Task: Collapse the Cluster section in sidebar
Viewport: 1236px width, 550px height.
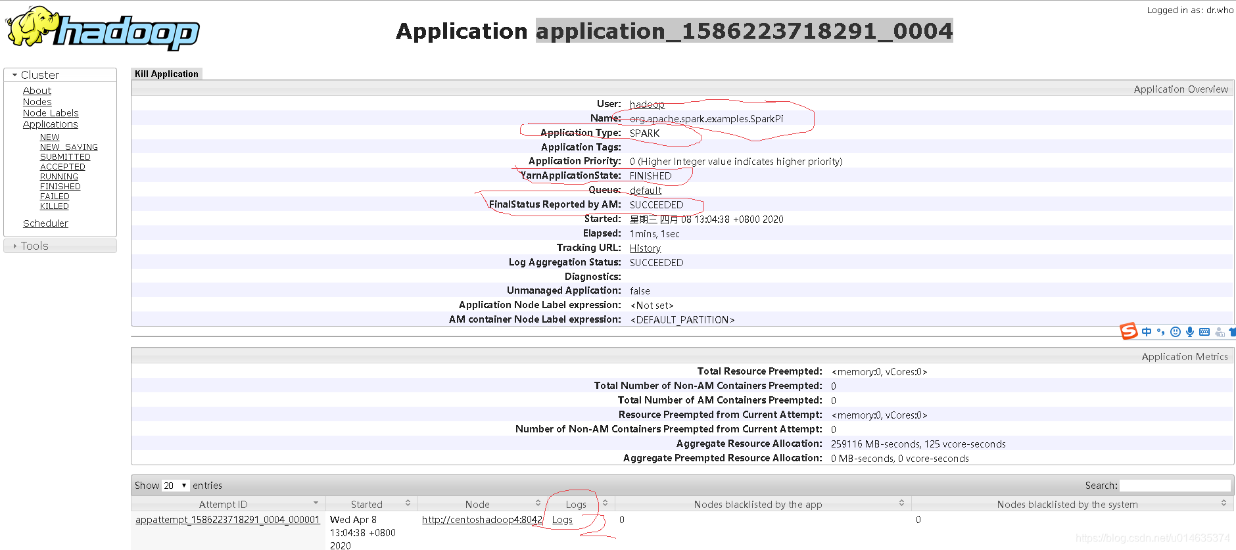Action: (60, 75)
